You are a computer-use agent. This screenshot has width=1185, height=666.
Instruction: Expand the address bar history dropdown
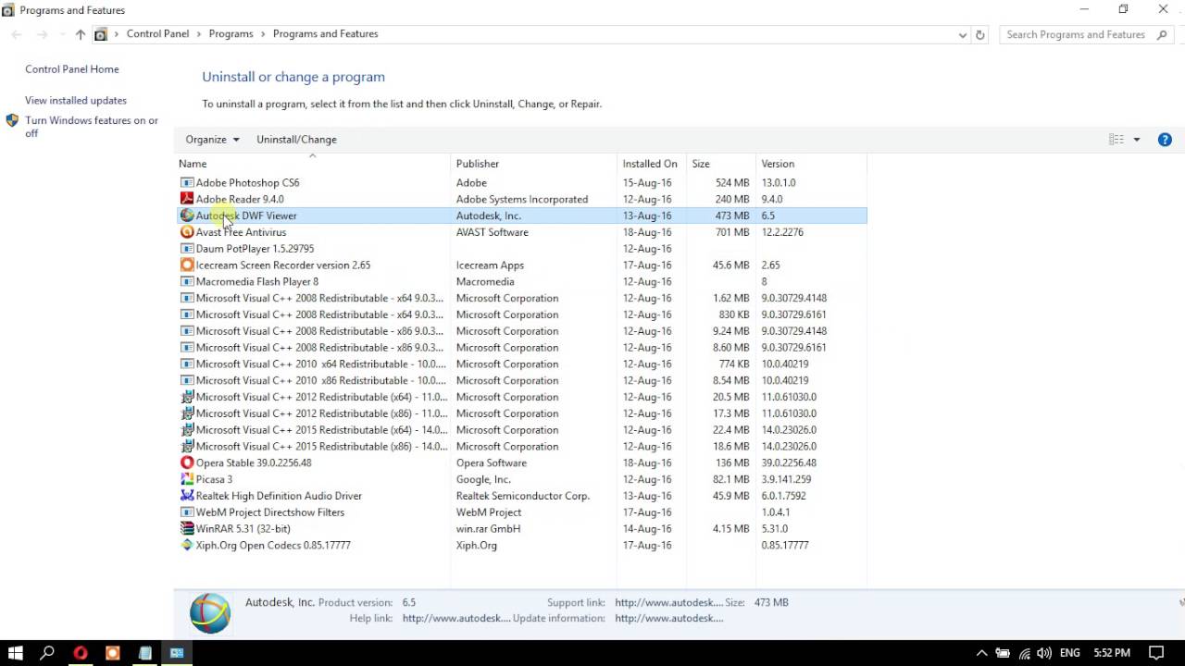tap(963, 34)
